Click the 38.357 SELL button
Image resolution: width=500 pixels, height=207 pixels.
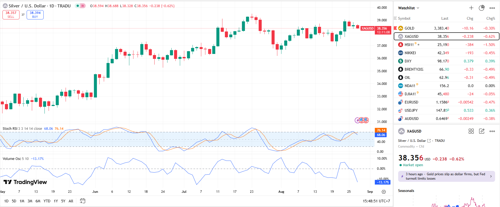[x=11, y=15]
